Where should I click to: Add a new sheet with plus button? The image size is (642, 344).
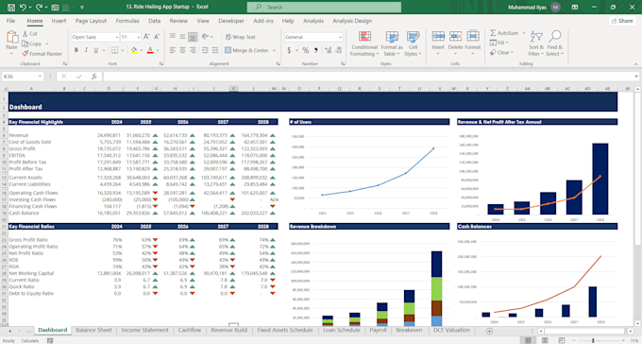pyautogui.click(x=489, y=331)
